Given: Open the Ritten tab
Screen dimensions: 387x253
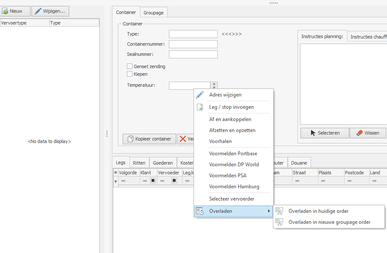Looking at the screenshot, I should 139,163.
